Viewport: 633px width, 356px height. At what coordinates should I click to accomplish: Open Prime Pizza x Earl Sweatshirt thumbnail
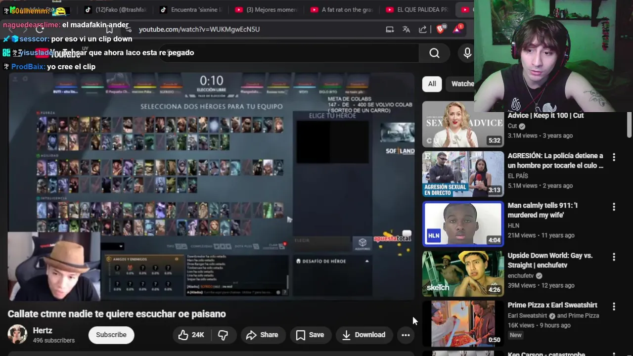[463, 323]
